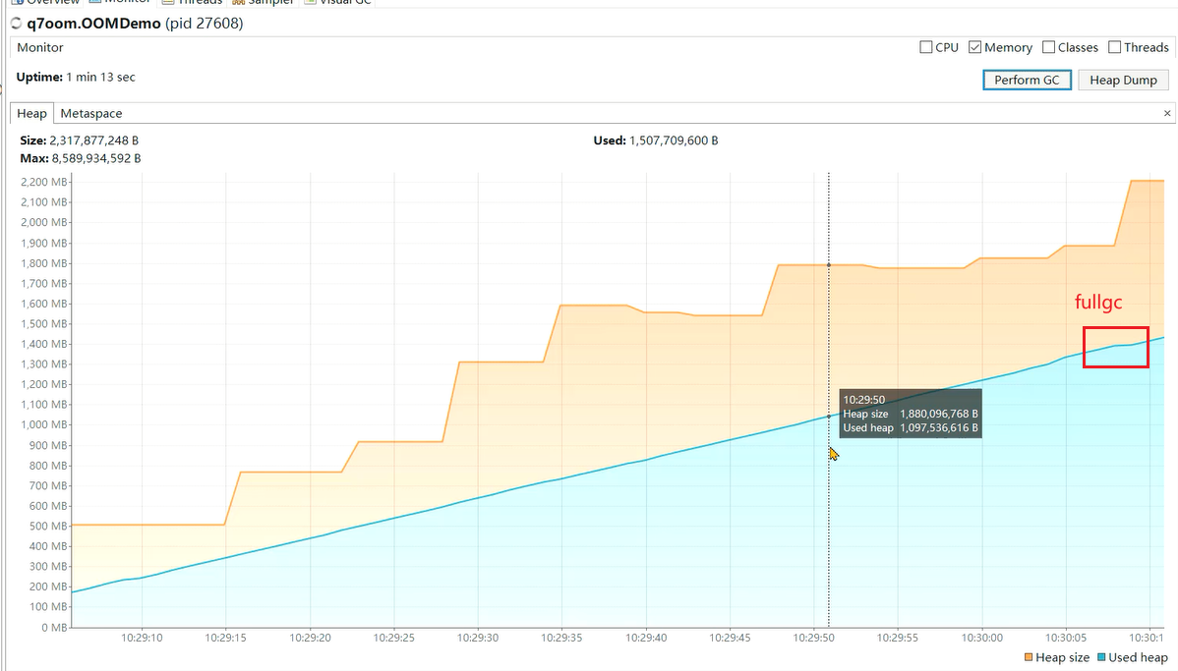Select the Heap tab
The image size is (1178, 671).
[31, 114]
